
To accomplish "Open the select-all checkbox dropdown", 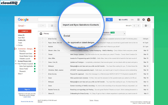I will point(42,26).
